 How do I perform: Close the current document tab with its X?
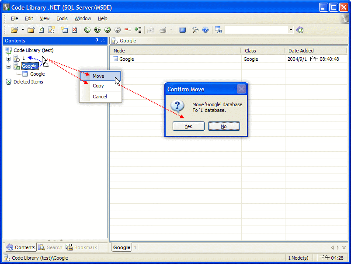344,247
